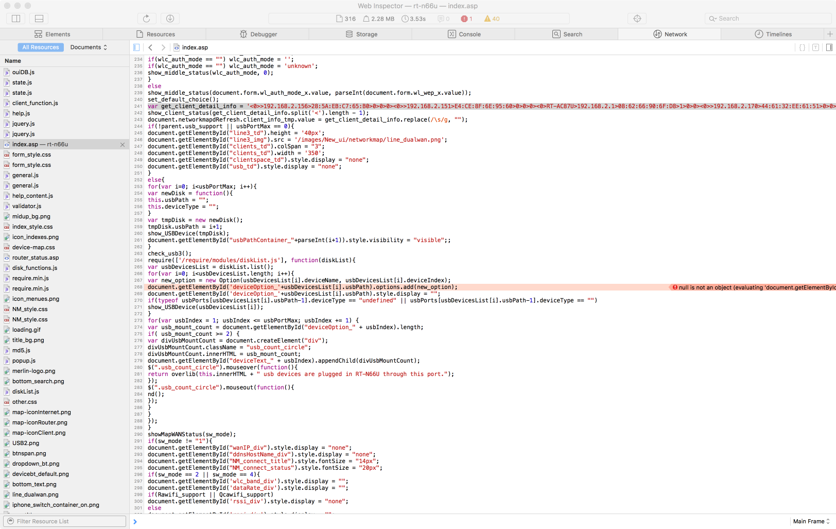This screenshot has width=836, height=529.
Task: Open merlin-logo.png resource
Action: 64,371
